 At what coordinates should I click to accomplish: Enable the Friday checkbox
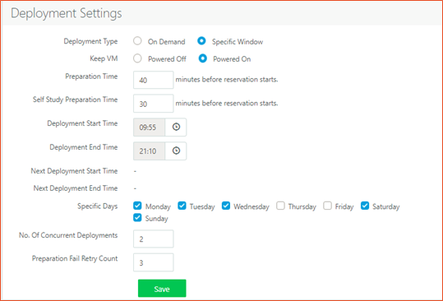(x=327, y=206)
